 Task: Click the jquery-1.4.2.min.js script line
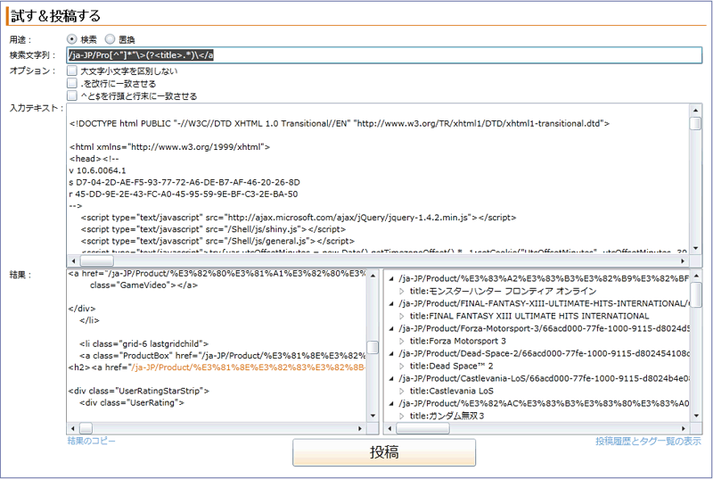(299, 218)
